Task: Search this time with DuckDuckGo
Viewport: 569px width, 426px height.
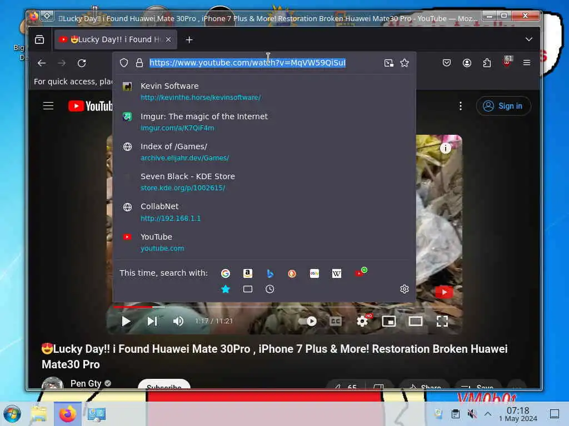Action: [x=292, y=273]
